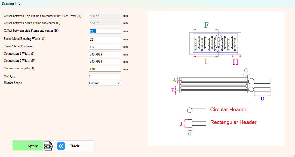
Task: Click the blue D dimension letter in diagram
Action: [262, 99]
